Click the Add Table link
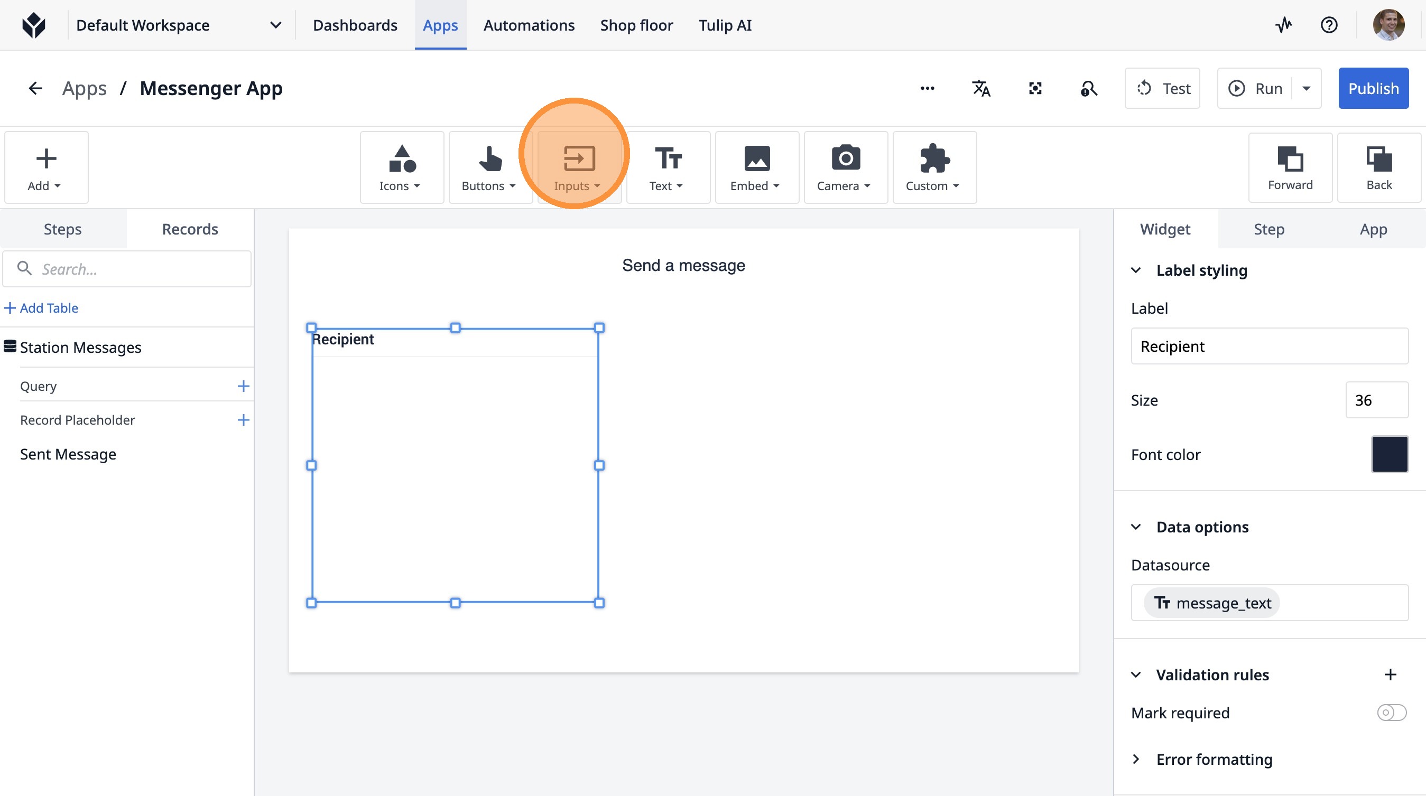Screen dimensions: 1426x796 [42, 308]
